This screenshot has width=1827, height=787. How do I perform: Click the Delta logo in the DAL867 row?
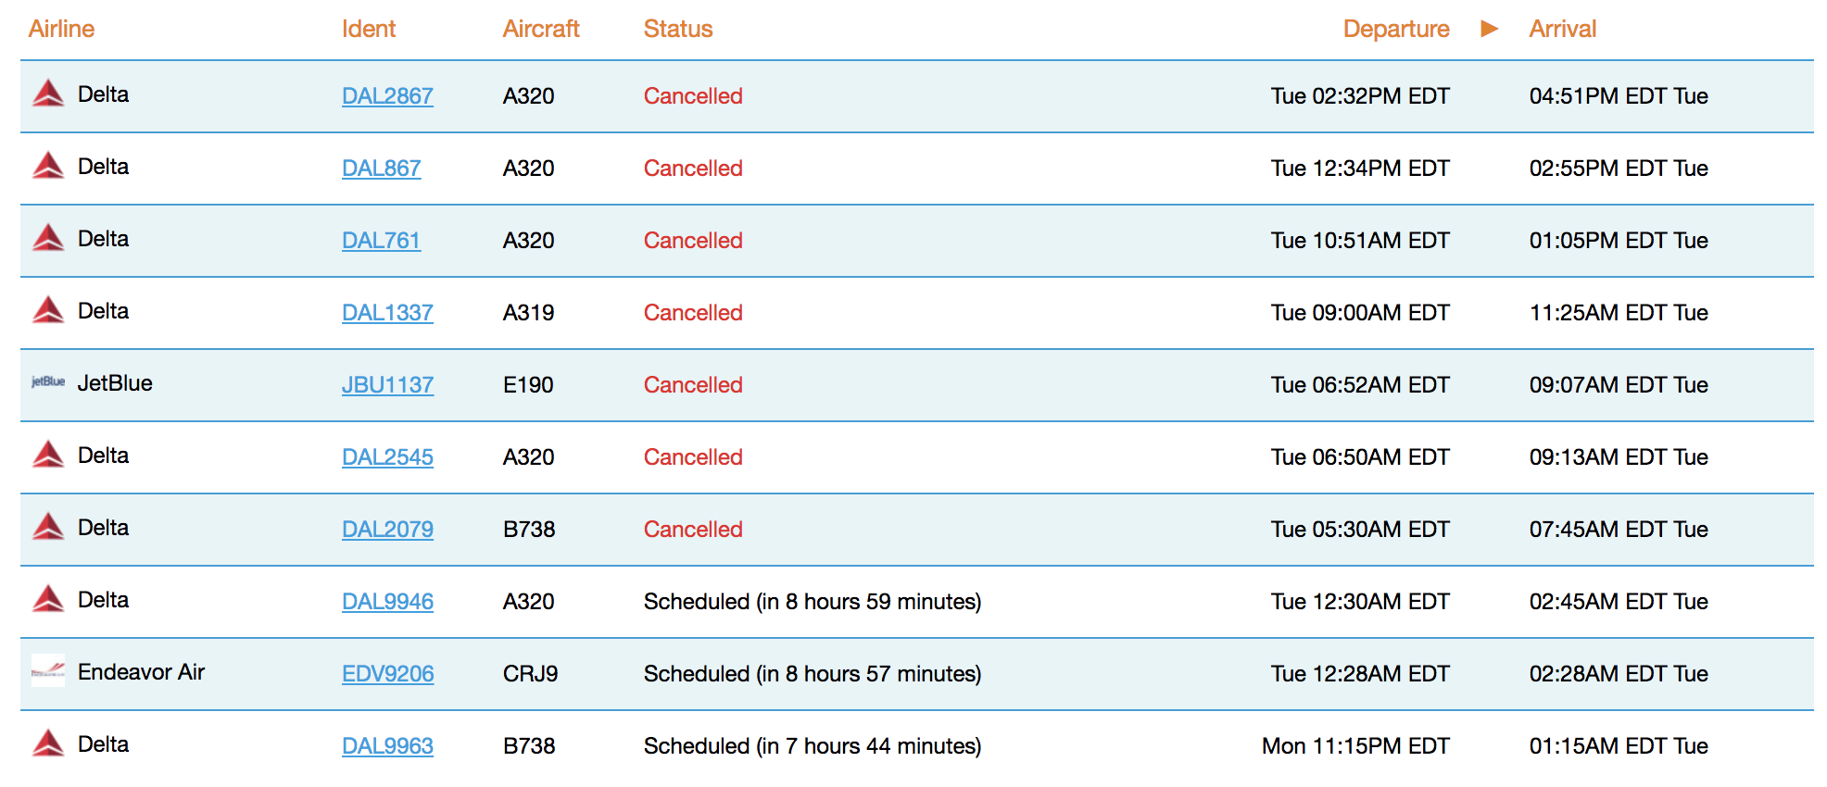[x=48, y=166]
